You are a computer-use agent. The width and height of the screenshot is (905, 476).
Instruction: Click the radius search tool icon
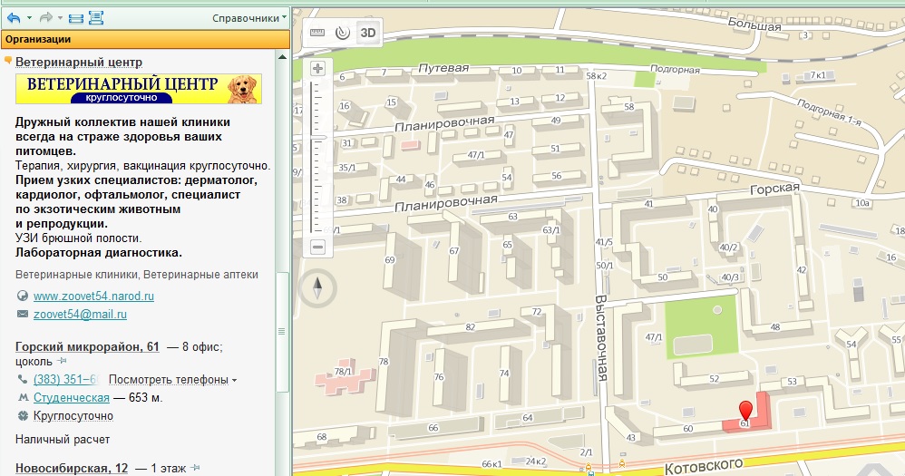click(342, 33)
